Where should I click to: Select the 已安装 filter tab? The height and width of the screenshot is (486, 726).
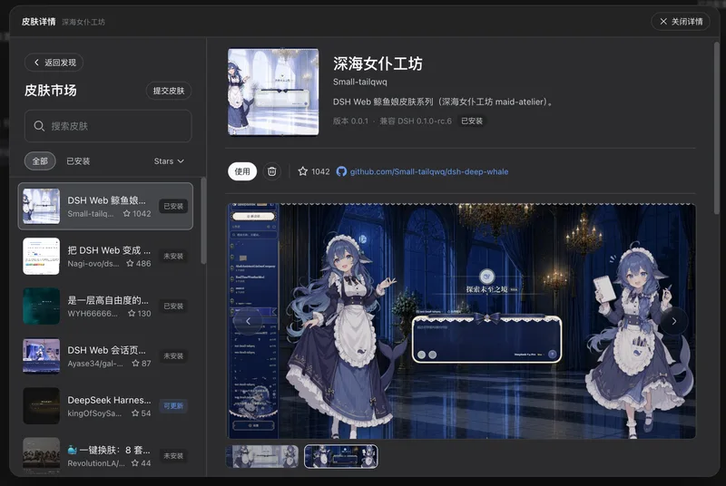pos(78,160)
